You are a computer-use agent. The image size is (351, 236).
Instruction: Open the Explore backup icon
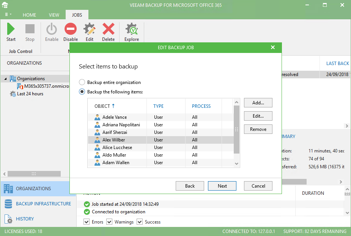click(x=132, y=29)
